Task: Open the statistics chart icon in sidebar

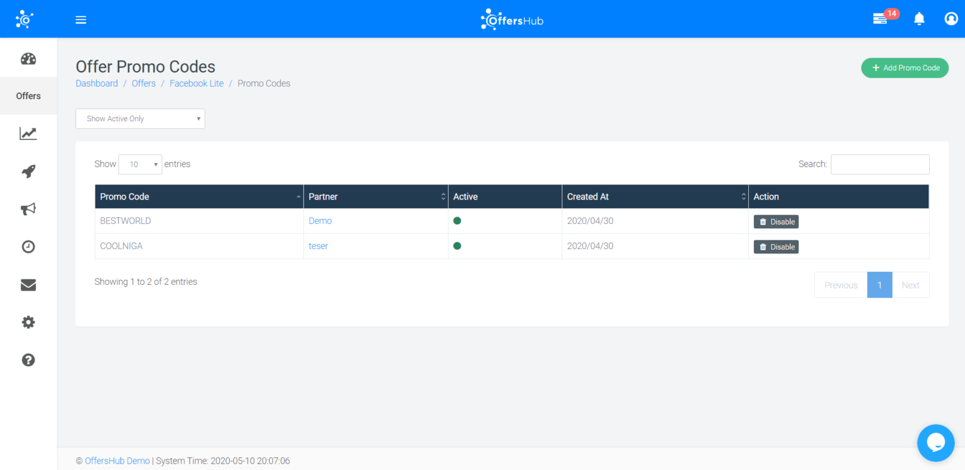Action: [28, 134]
